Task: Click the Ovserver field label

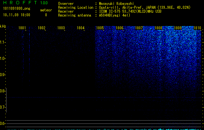Action: (x=66, y=4)
